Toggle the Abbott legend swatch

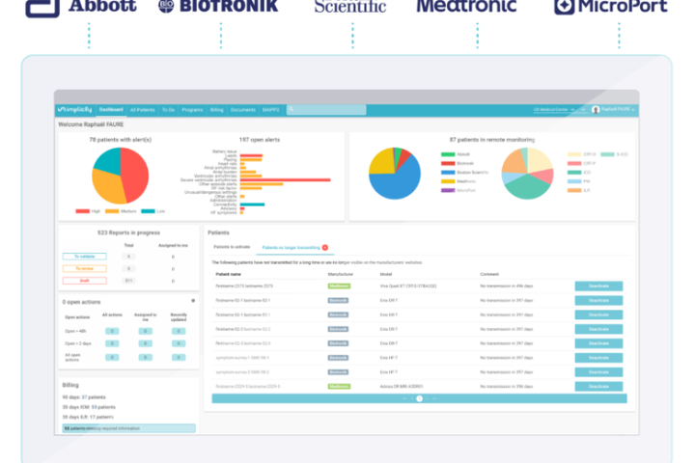click(x=448, y=154)
